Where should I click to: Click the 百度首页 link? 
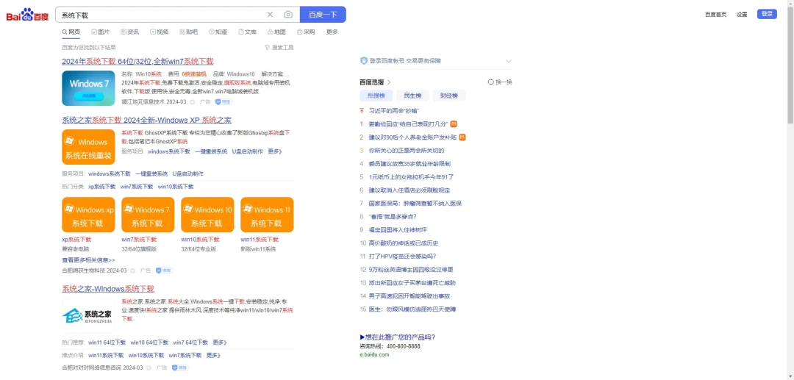coord(715,14)
